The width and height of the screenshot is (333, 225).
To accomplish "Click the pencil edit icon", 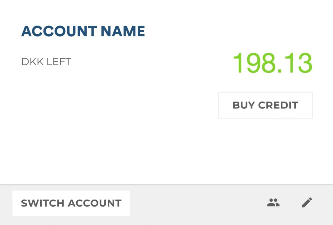I will 307,203.
